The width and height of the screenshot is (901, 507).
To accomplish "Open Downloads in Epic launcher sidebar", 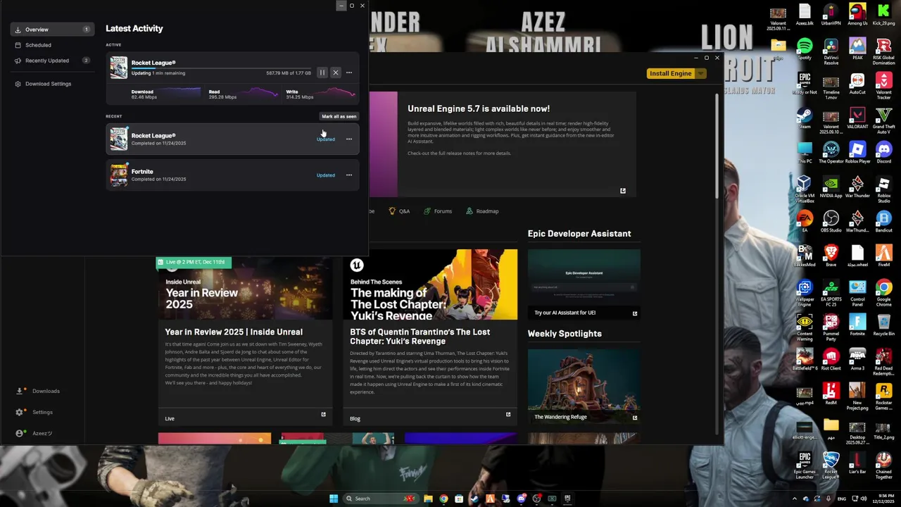I will (x=39, y=391).
